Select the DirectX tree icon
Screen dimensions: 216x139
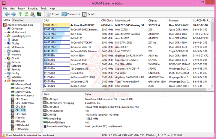coord(9,58)
